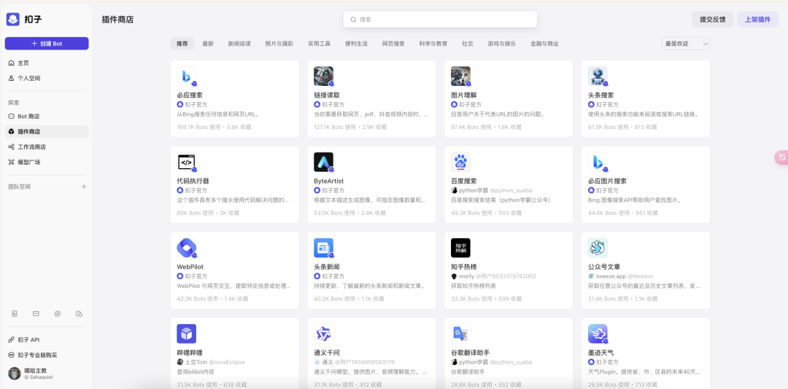Open the 哔哩哔哩 cube icon
The height and width of the screenshot is (389, 788).
coord(187,334)
